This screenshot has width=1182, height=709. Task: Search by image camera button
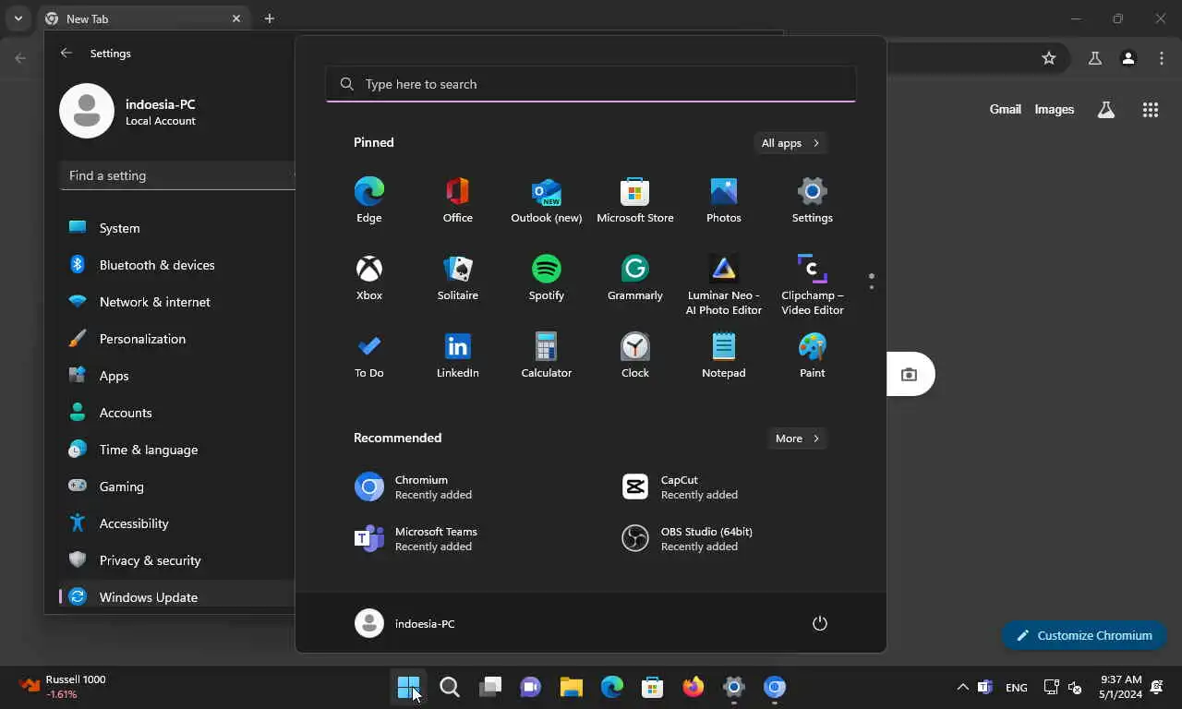910,374
